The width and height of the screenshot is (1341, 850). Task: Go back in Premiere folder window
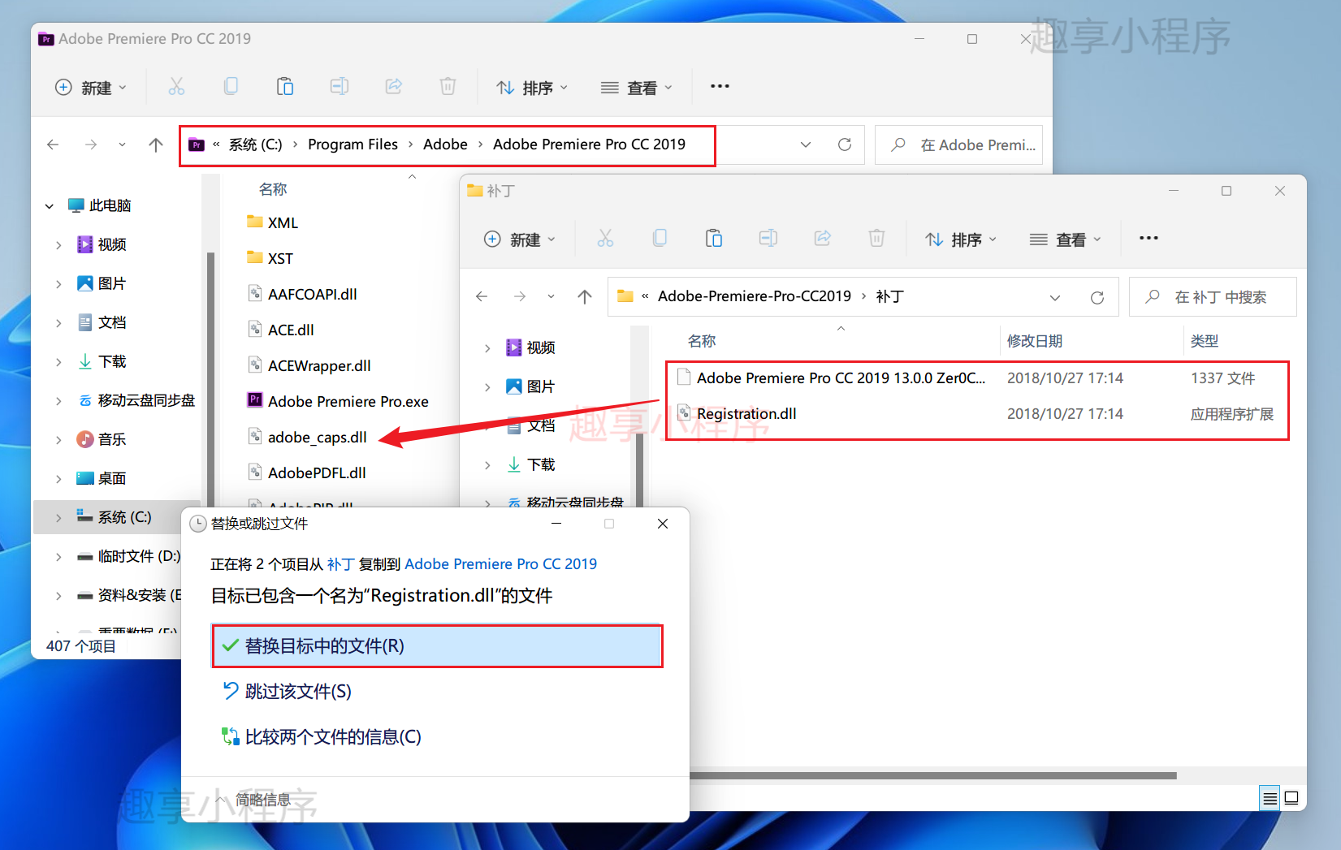tap(53, 145)
